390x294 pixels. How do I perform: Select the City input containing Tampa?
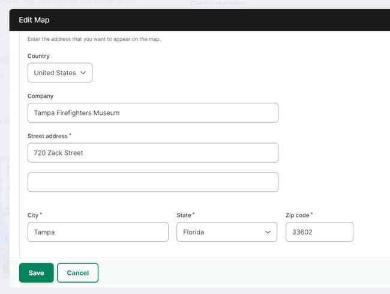[98, 232]
